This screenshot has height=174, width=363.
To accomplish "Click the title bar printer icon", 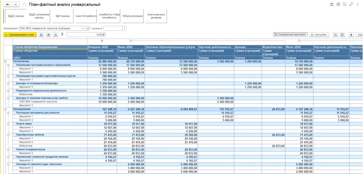I will (x=338, y=4).
